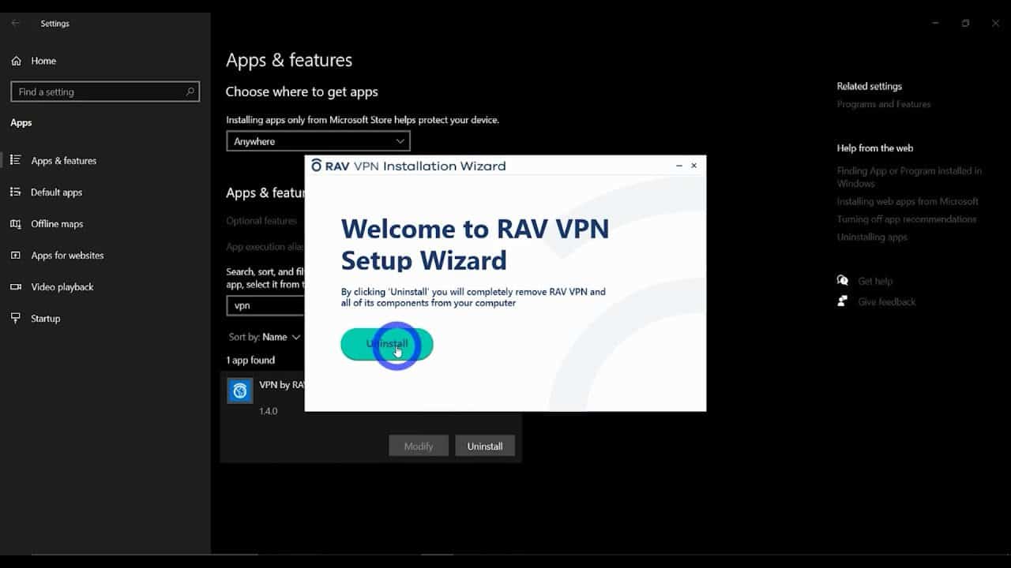1011x568 pixels.
Task: Open Finding App or Program installed help link
Action: [x=909, y=177]
